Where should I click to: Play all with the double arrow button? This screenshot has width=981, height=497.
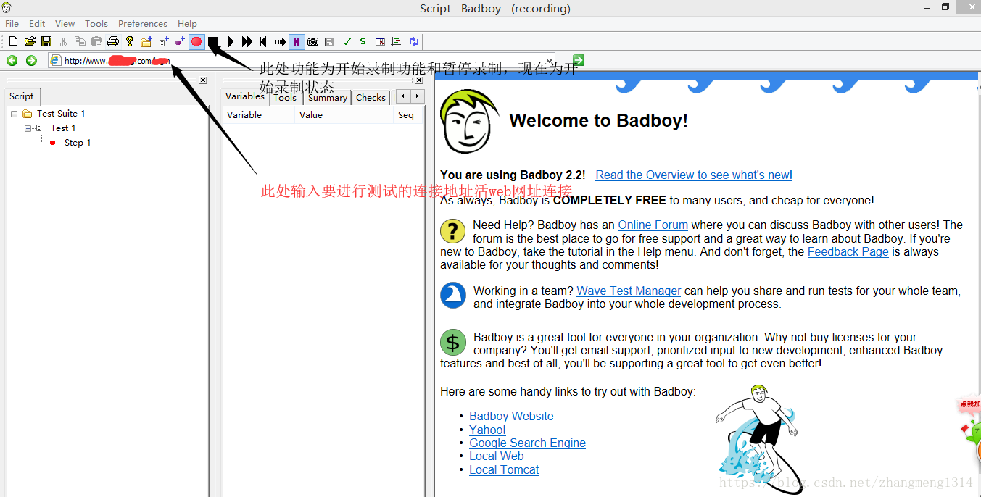pos(247,42)
